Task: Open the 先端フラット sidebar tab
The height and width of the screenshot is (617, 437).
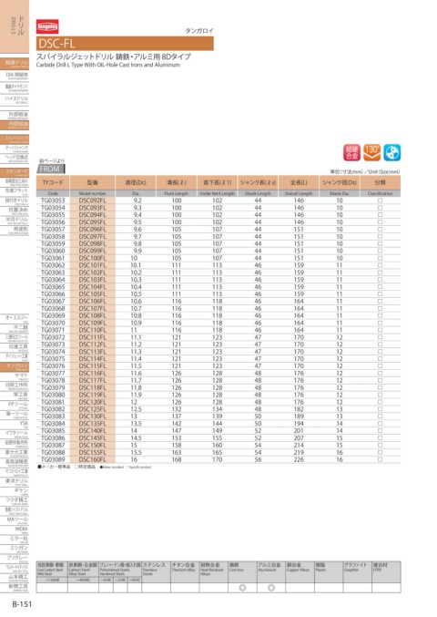Action: [15, 191]
